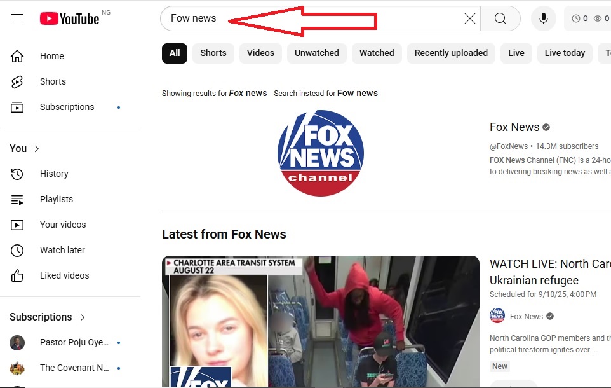Click the Shorts sidebar label
This screenshot has height=388, width=611.
click(53, 81)
